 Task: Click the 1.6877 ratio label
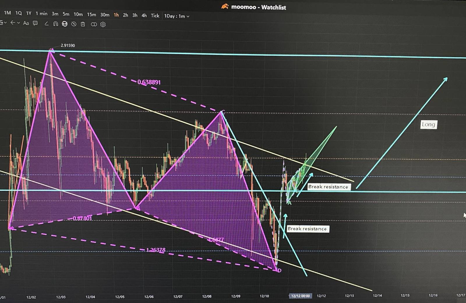coord(216,240)
